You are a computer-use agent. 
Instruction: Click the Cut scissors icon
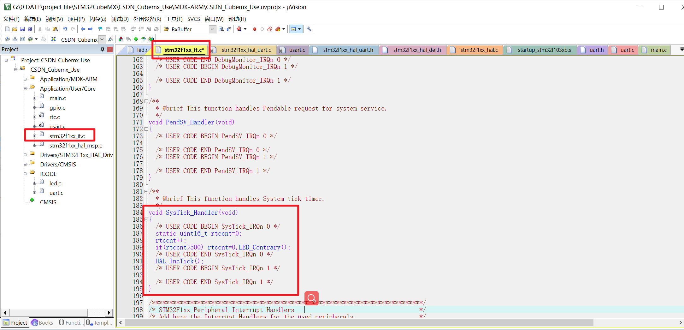point(40,29)
